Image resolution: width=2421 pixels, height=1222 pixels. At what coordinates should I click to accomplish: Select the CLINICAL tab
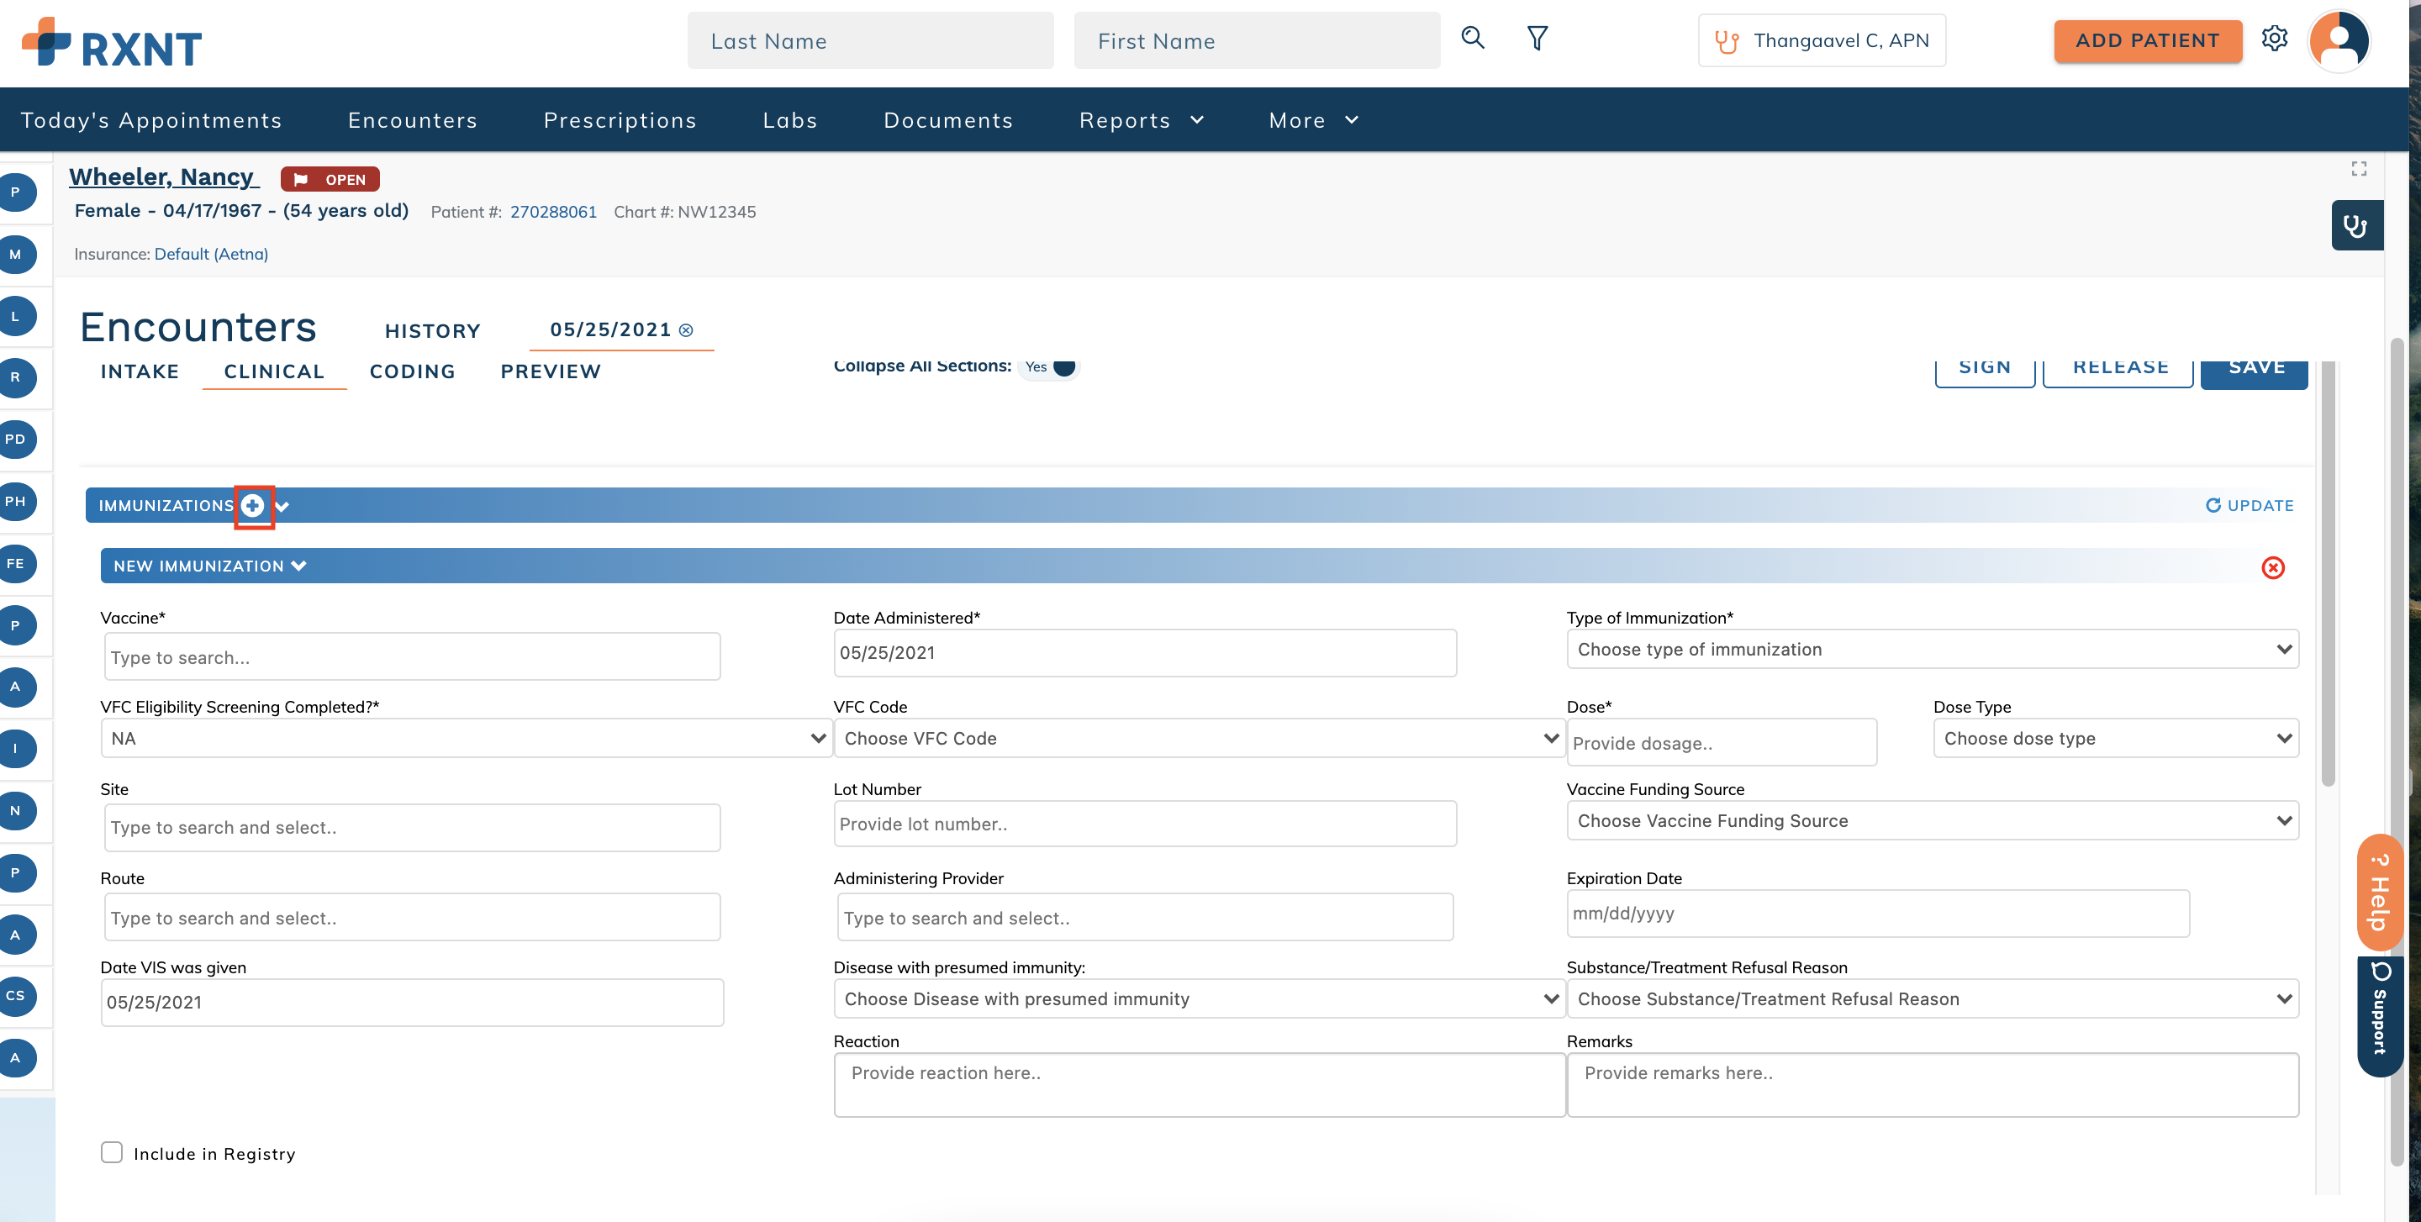[274, 372]
